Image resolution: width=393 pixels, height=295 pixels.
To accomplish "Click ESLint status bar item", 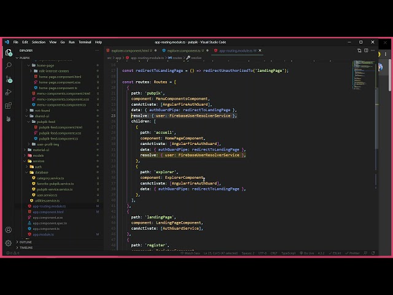I will pos(335,253).
